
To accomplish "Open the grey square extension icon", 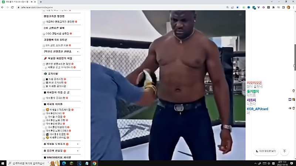I will (269, 7).
